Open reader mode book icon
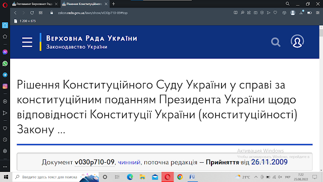 click(236, 13)
